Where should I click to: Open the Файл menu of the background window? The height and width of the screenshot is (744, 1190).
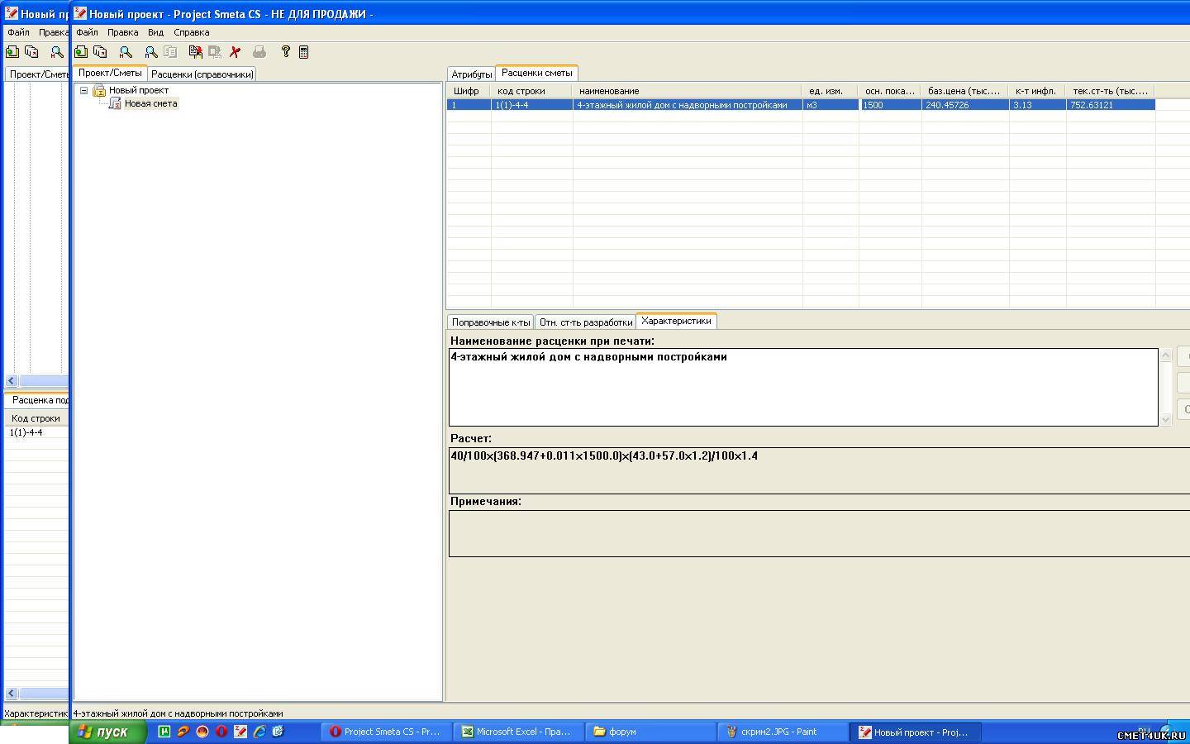coord(18,32)
